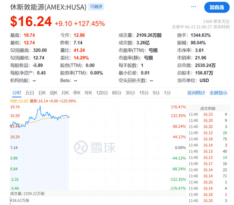Click the latest price dot on chart line
The width and height of the screenshot is (234, 205).
click(x=69, y=117)
